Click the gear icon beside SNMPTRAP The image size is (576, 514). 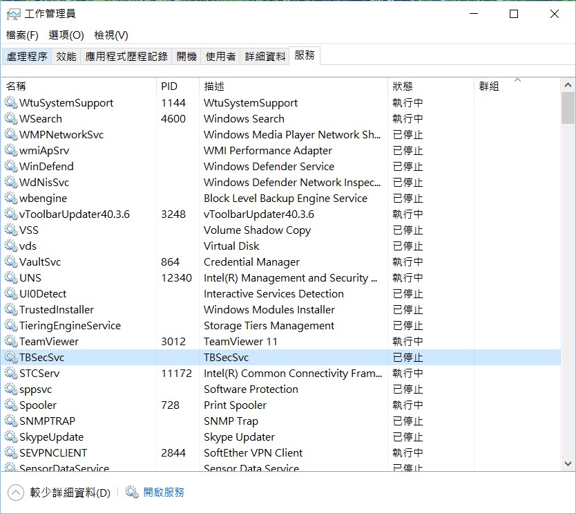coord(11,421)
